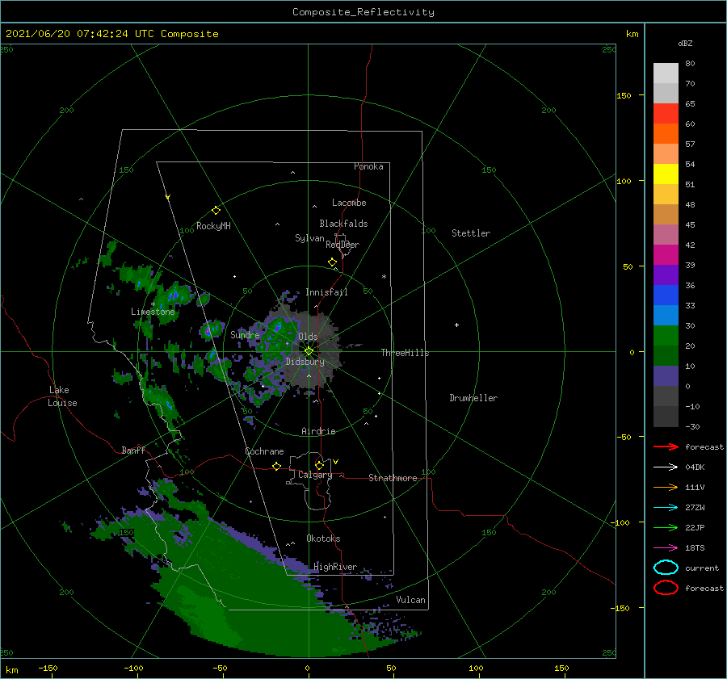Click the Ponoka city label

368,166
